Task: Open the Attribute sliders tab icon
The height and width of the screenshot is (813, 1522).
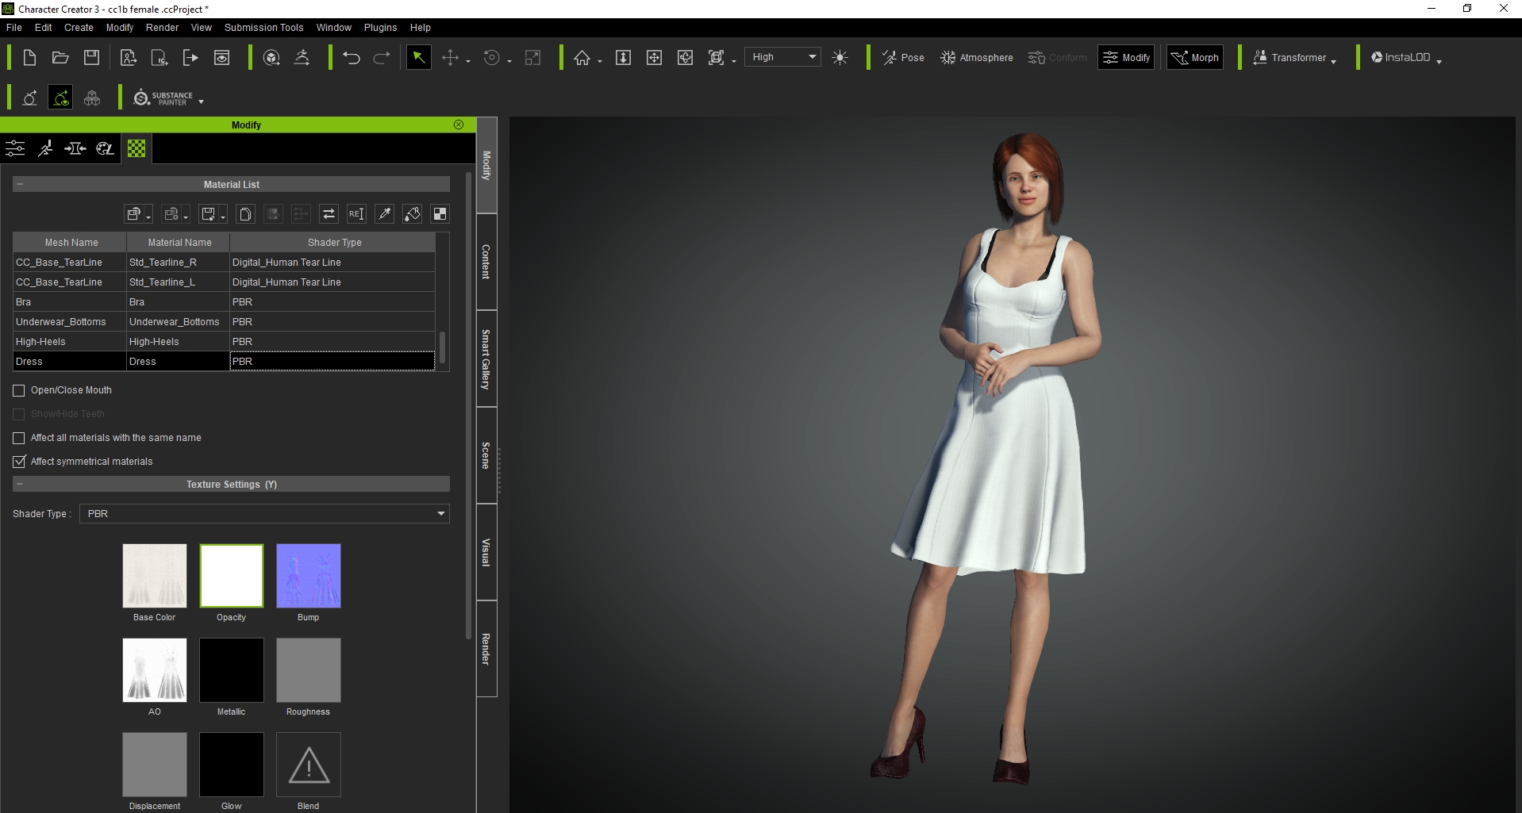Action: pyautogui.click(x=15, y=148)
